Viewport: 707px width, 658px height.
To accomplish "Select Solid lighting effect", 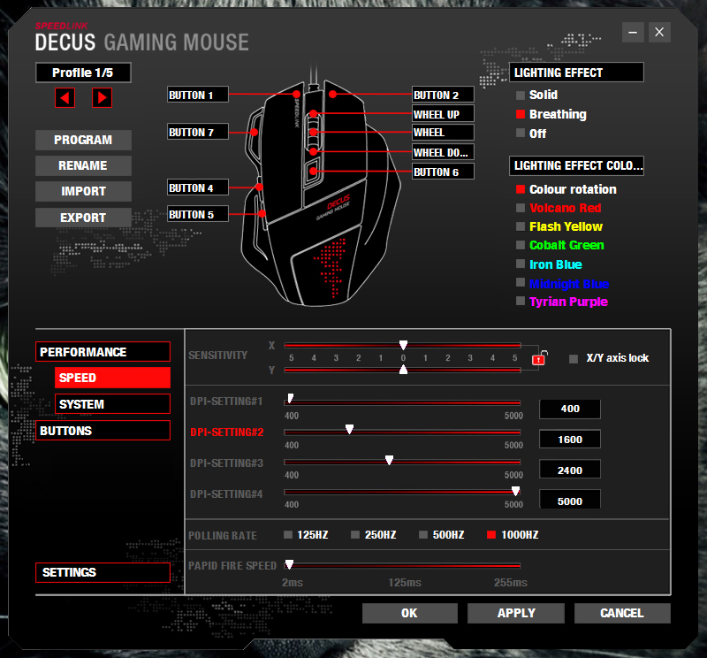I will pos(521,96).
